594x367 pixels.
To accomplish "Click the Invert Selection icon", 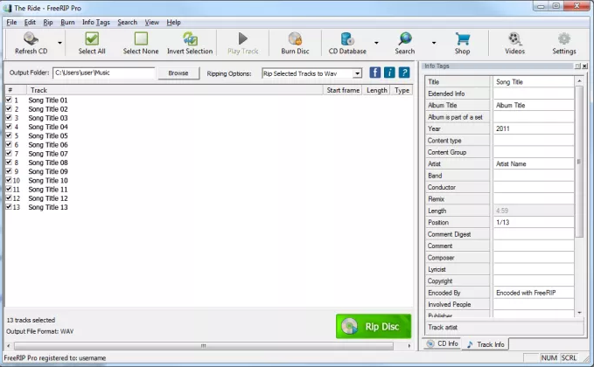I will pyautogui.click(x=190, y=38).
